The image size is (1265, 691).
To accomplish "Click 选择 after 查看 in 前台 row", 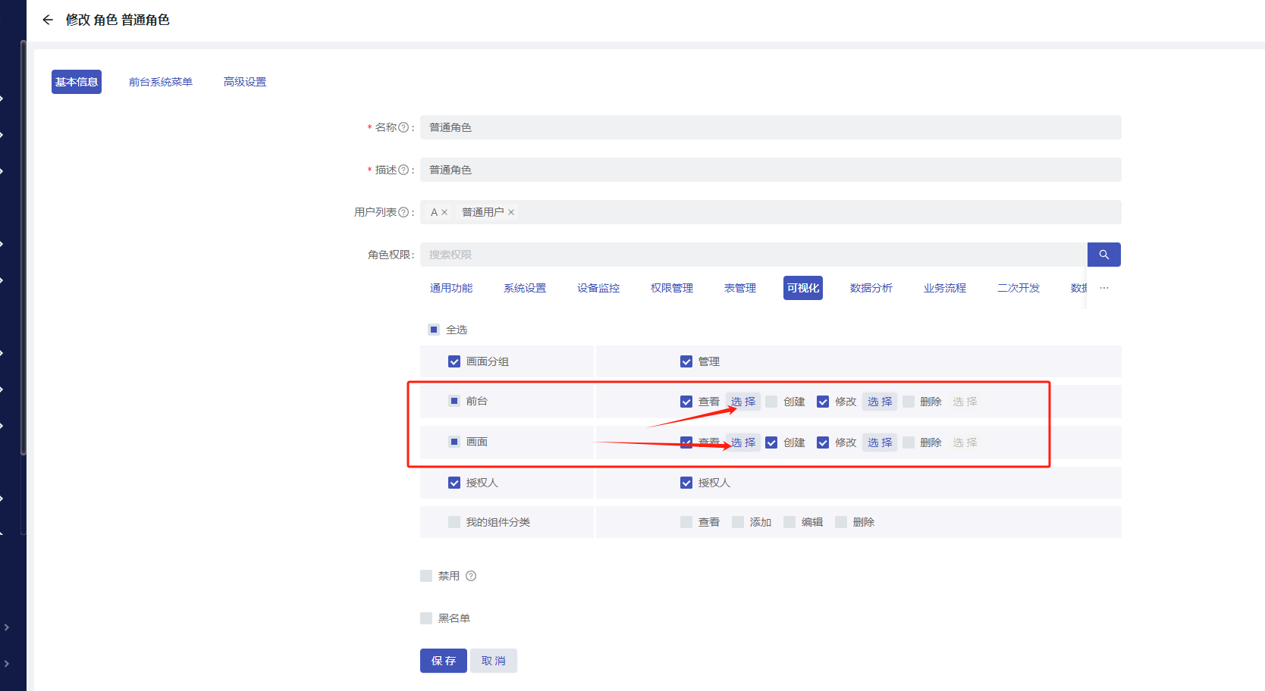I will tap(743, 402).
